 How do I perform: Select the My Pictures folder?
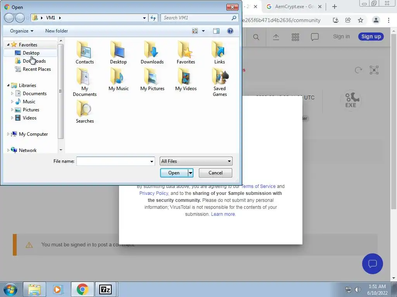coord(152,80)
